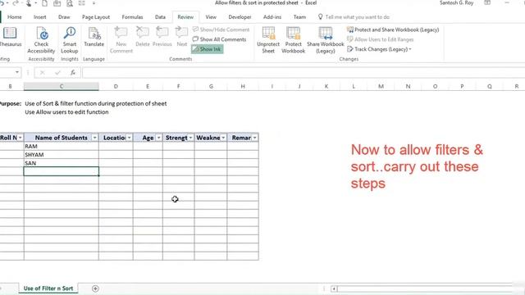Select the cell containing RAM
Image resolution: width=525 pixels, height=295 pixels.
pos(62,146)
